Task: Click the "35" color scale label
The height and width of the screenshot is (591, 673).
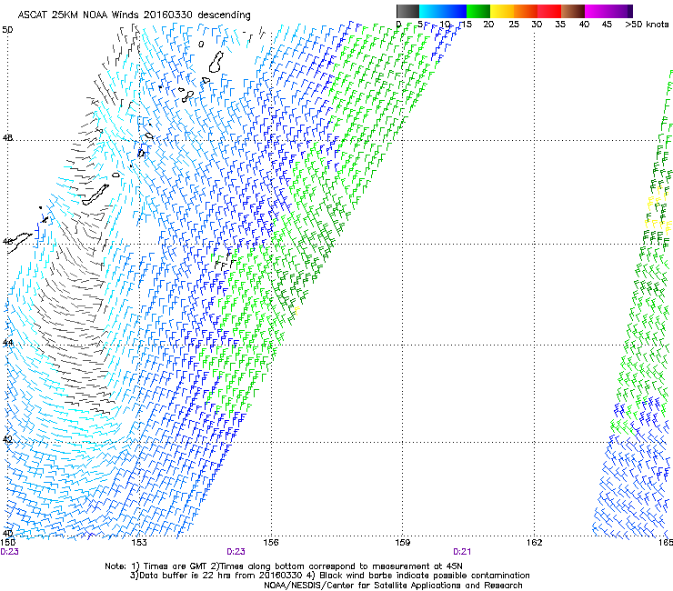Action: pos(560,24)
